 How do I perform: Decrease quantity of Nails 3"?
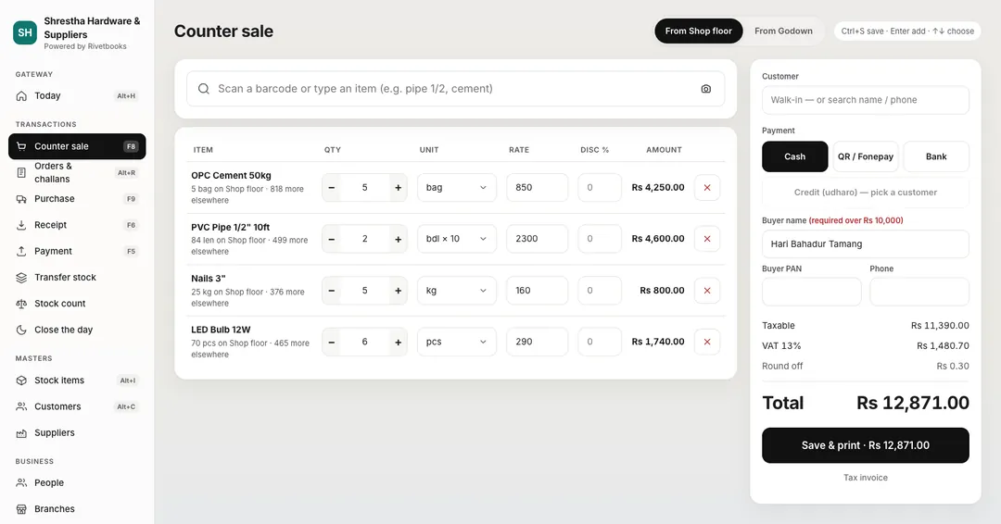(331, 290)
